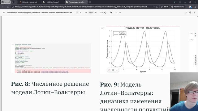198x111 pixels.
Task: Click the plot legend with Жертвы and Хищники
Action: pos(119,34)
